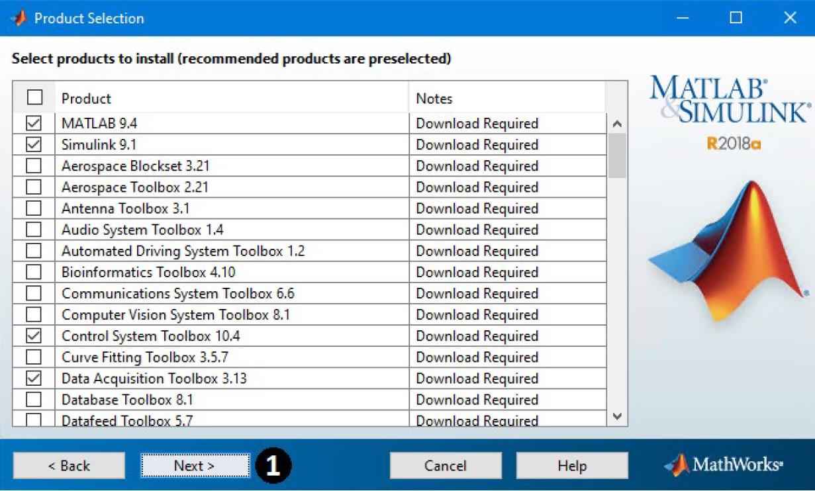This screenshot has width=815, height=491.
Task: Select 'Communications System Toolbox 6.6' text
Action: (178, 293)
